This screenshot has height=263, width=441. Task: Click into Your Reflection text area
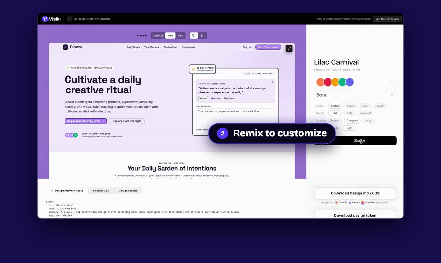click(x=235, y=116)
